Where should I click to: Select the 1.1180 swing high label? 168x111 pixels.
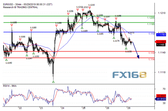(x=33, y=28)
